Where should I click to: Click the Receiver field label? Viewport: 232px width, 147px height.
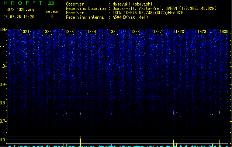[x=75, y=13]
